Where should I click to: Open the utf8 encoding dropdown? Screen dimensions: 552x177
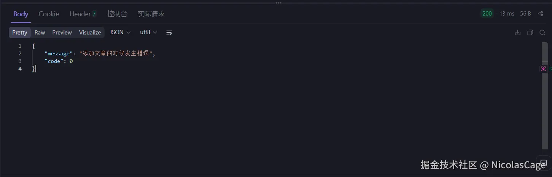(149, 33)
